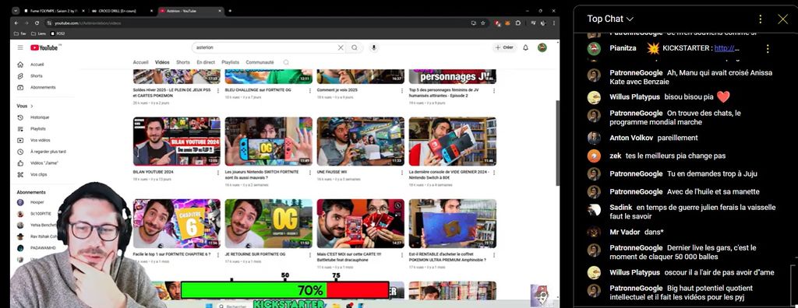Expand the Vous section chevron
Image resolution: width=798 pixels, height=308 pixels.
(x=32, y=107)
